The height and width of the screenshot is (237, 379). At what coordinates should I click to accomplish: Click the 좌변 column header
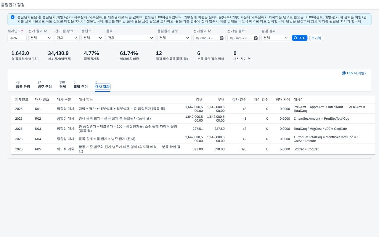pyautogui.click(x=199, y=100)
